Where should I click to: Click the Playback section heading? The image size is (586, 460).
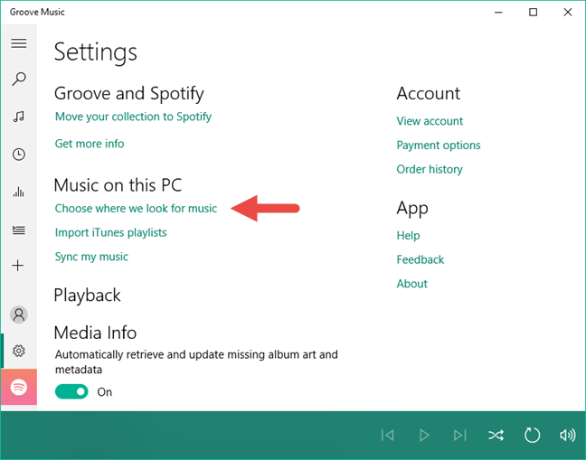(87, 296)
